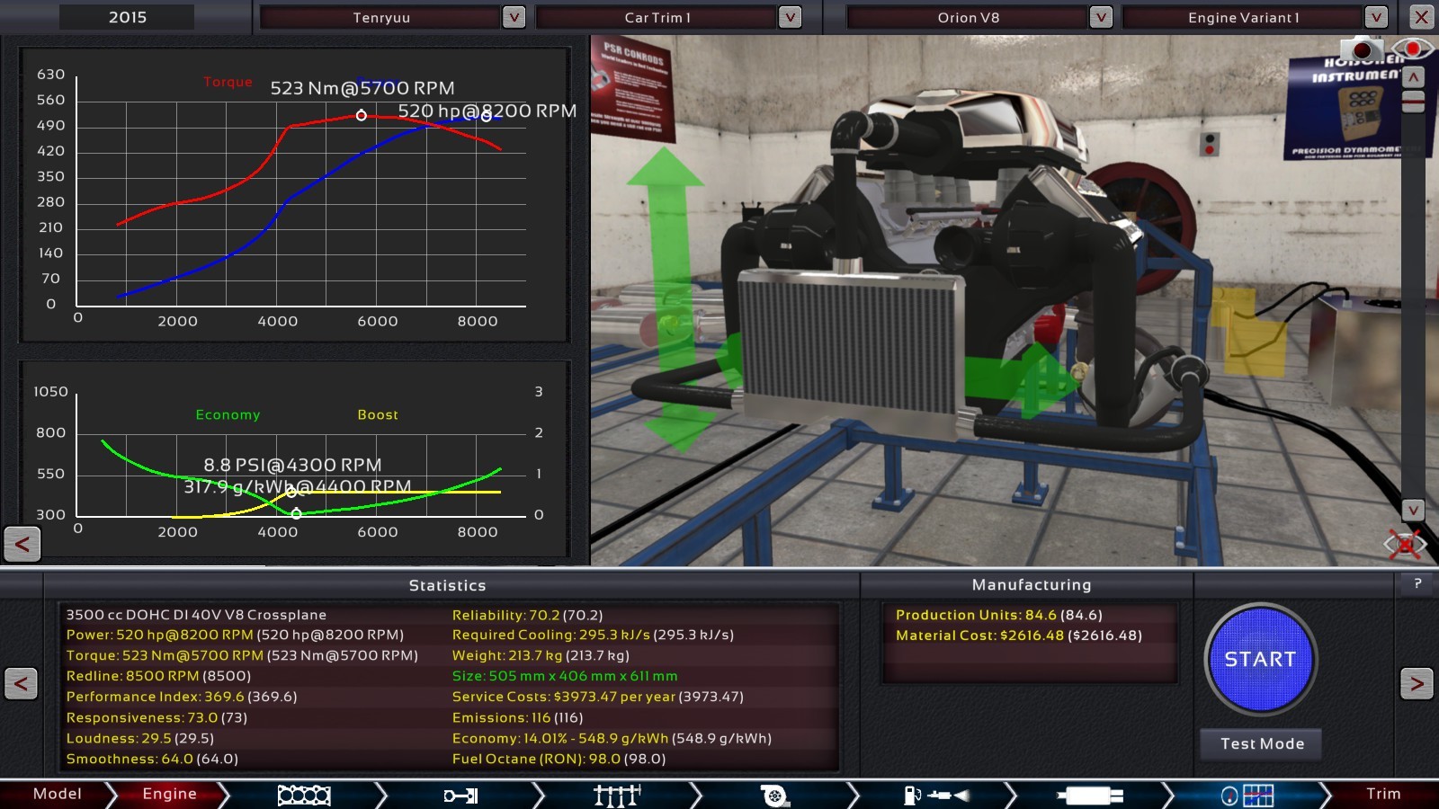The height and width of the screenshot is (809, 1439).
Task: Open the piston and conrod tab icon
Action: pos(460,795)
